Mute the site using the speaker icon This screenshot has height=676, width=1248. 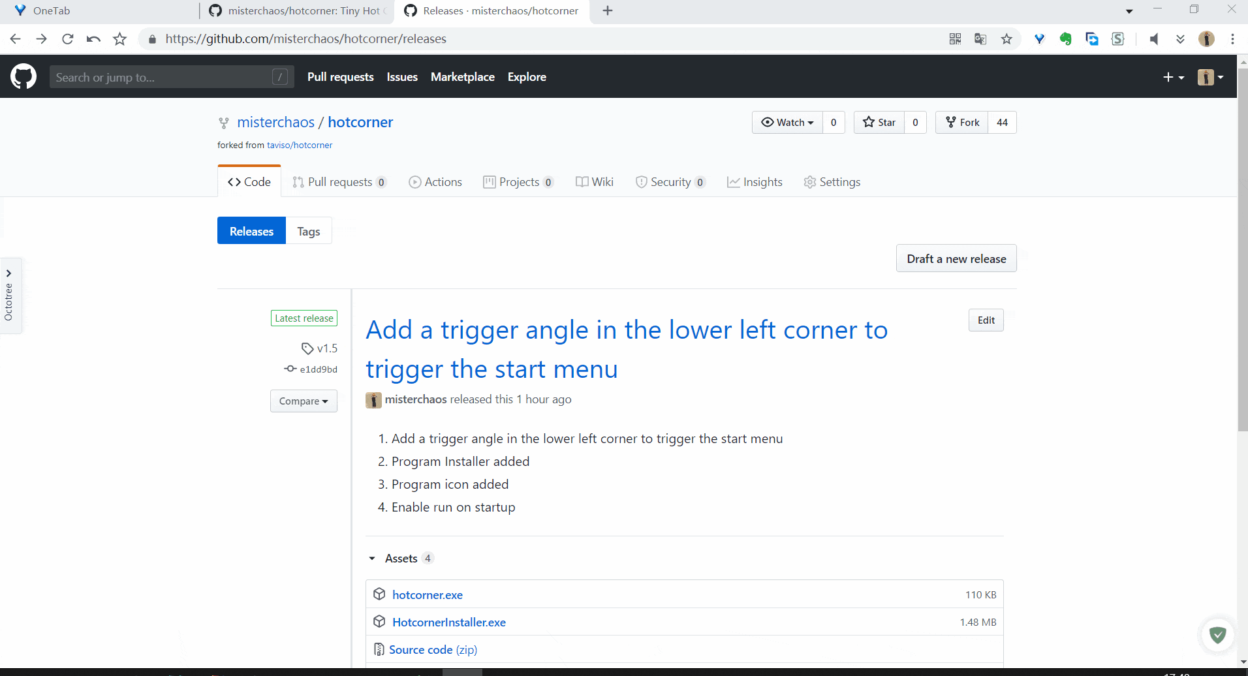point(1154,39)
